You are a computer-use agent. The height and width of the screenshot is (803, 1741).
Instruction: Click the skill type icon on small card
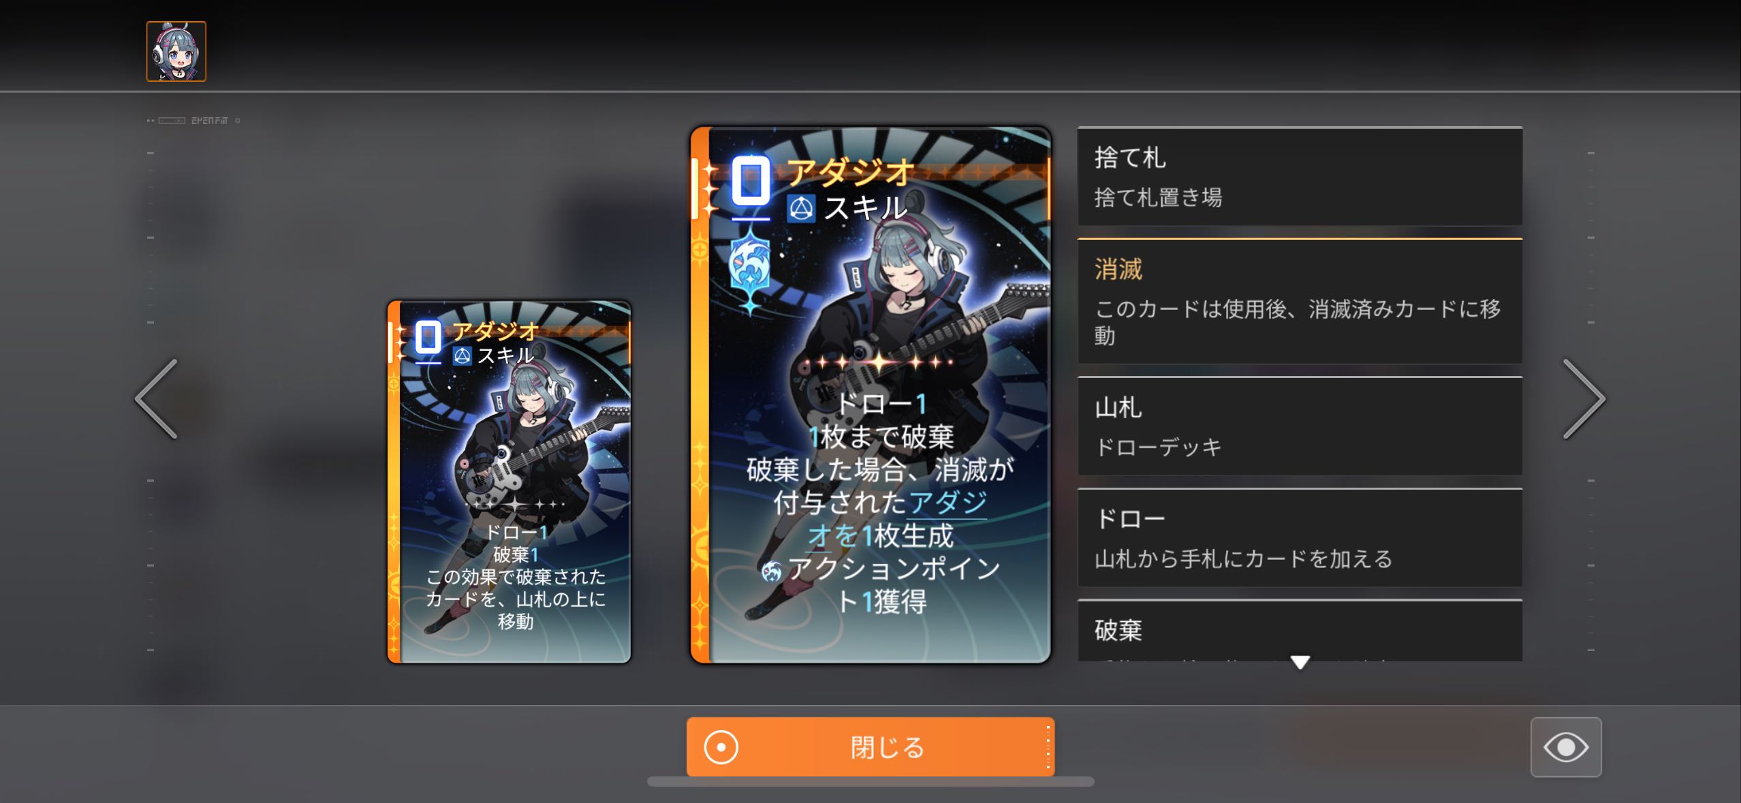click(462, 356)
